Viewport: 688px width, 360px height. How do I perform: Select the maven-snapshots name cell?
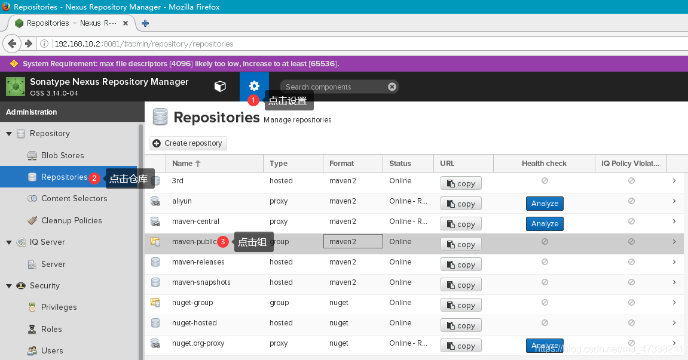pos(215,282)
